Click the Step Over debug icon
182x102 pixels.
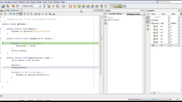[84, 6]
